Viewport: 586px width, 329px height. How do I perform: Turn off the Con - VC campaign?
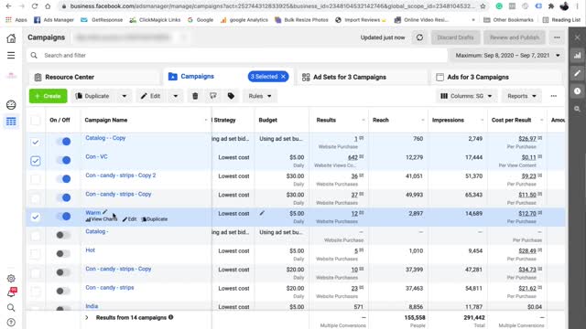tap(63, 160)
